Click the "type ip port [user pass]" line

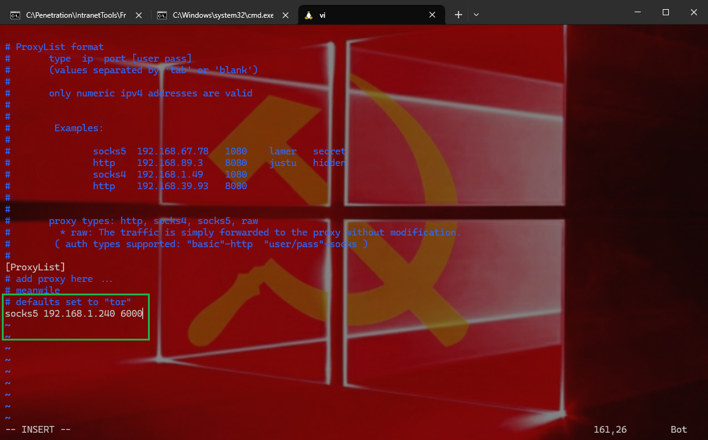point(120,59)
